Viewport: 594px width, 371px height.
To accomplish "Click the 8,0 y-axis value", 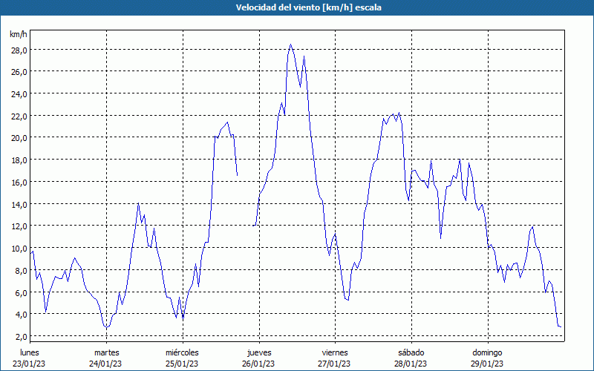I will pyautogui.click(x=21, y=270).
